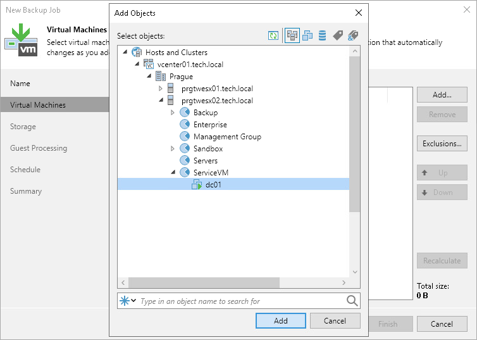Click the Sandbox resource pool icon
The width and height of the screenshot is (477, 340).
point(185,148)
